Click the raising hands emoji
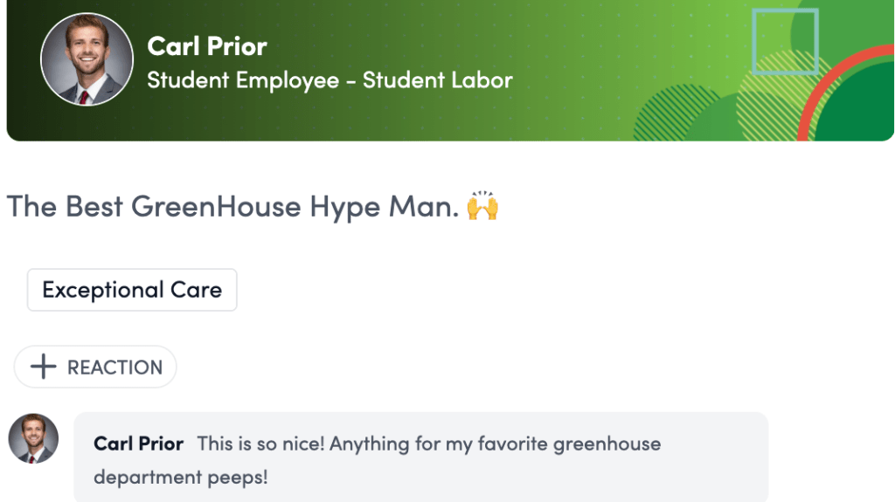Image resolution: width=895 pixels, height=502 pixels. 482,207
